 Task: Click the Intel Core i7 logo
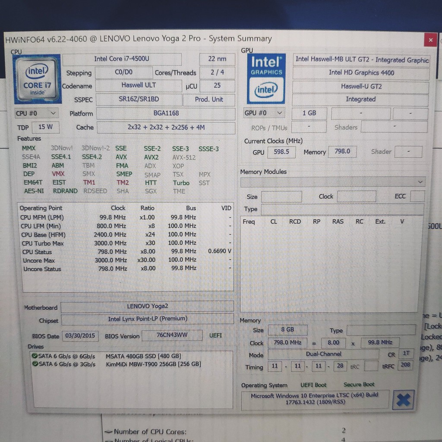click(37, 79)
